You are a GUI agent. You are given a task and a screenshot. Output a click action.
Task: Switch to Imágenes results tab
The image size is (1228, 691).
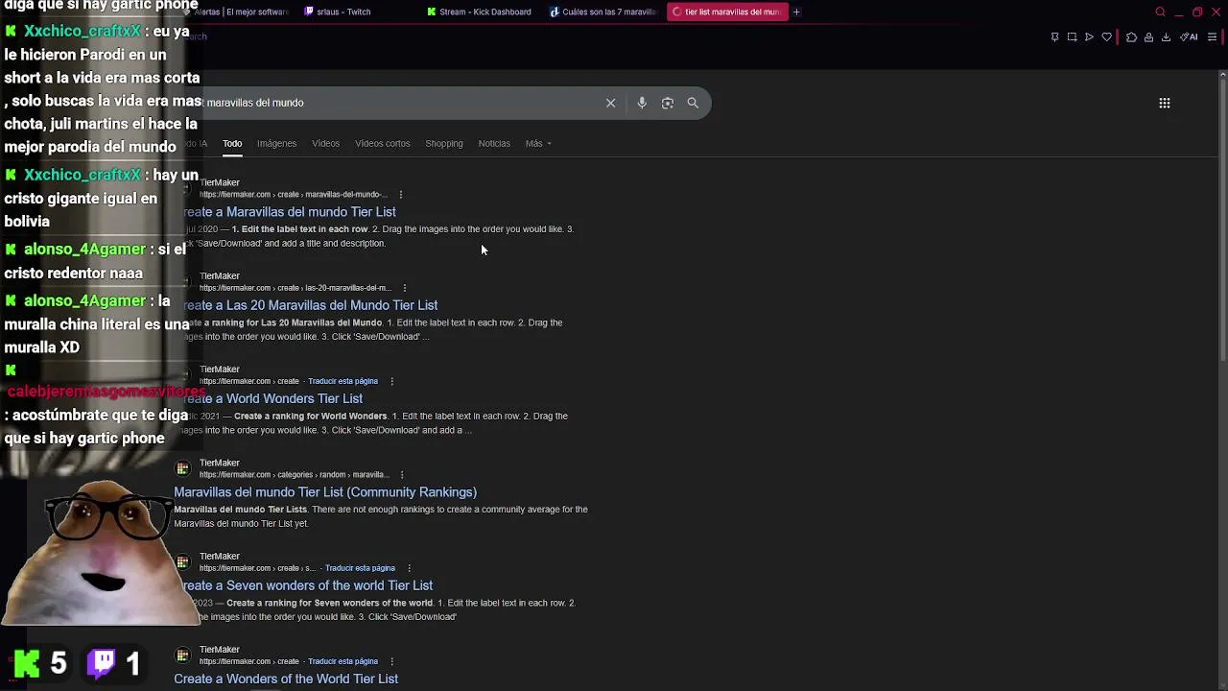pos(276,144)
